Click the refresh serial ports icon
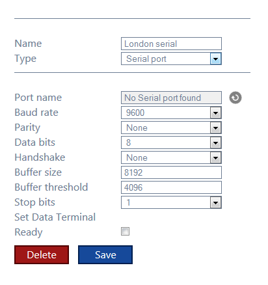This screenshot has height=285, width=268. coord(235,98)
